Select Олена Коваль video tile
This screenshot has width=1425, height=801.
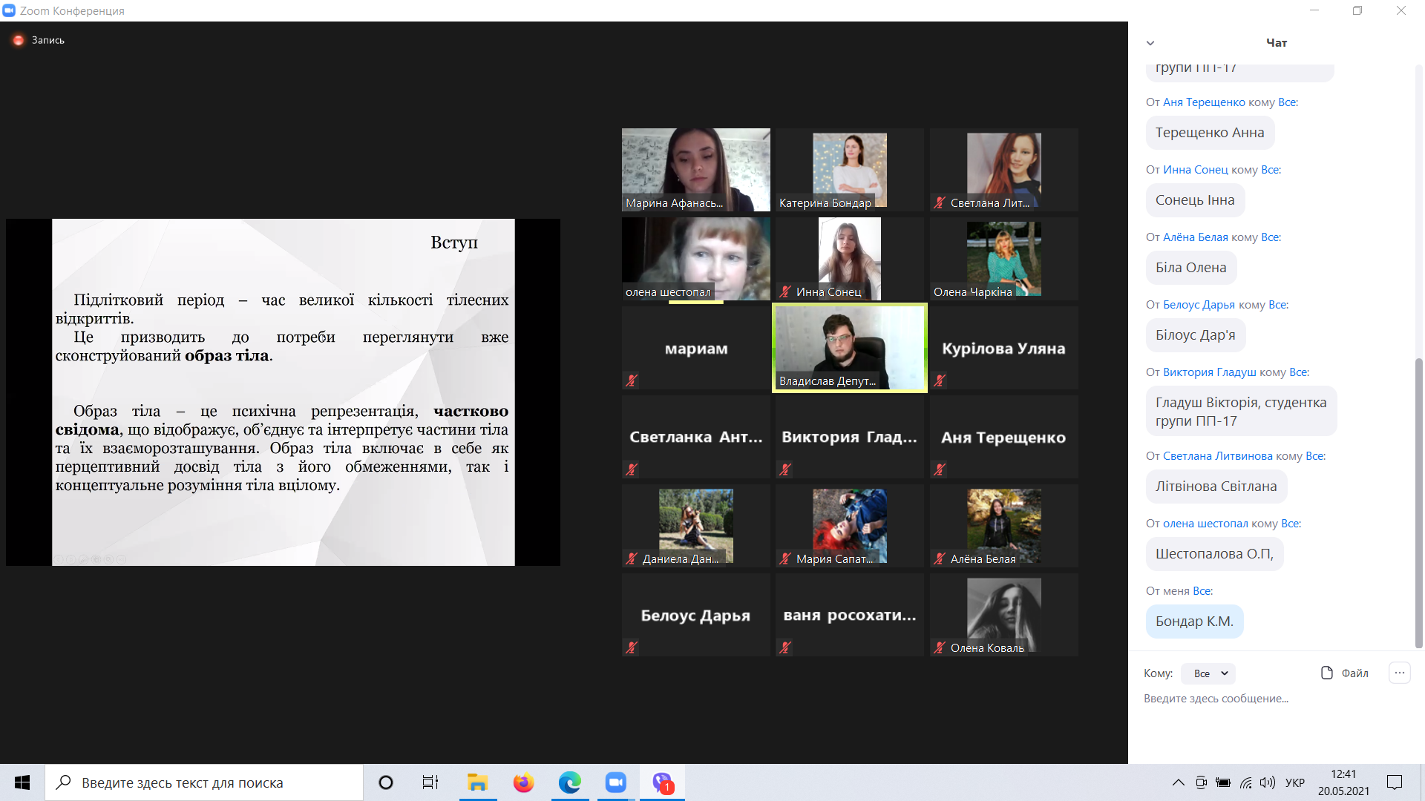(1003, 615)
